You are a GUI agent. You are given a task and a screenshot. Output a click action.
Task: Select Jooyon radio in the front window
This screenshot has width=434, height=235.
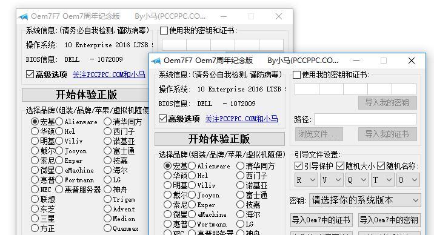tap(192, 195)
